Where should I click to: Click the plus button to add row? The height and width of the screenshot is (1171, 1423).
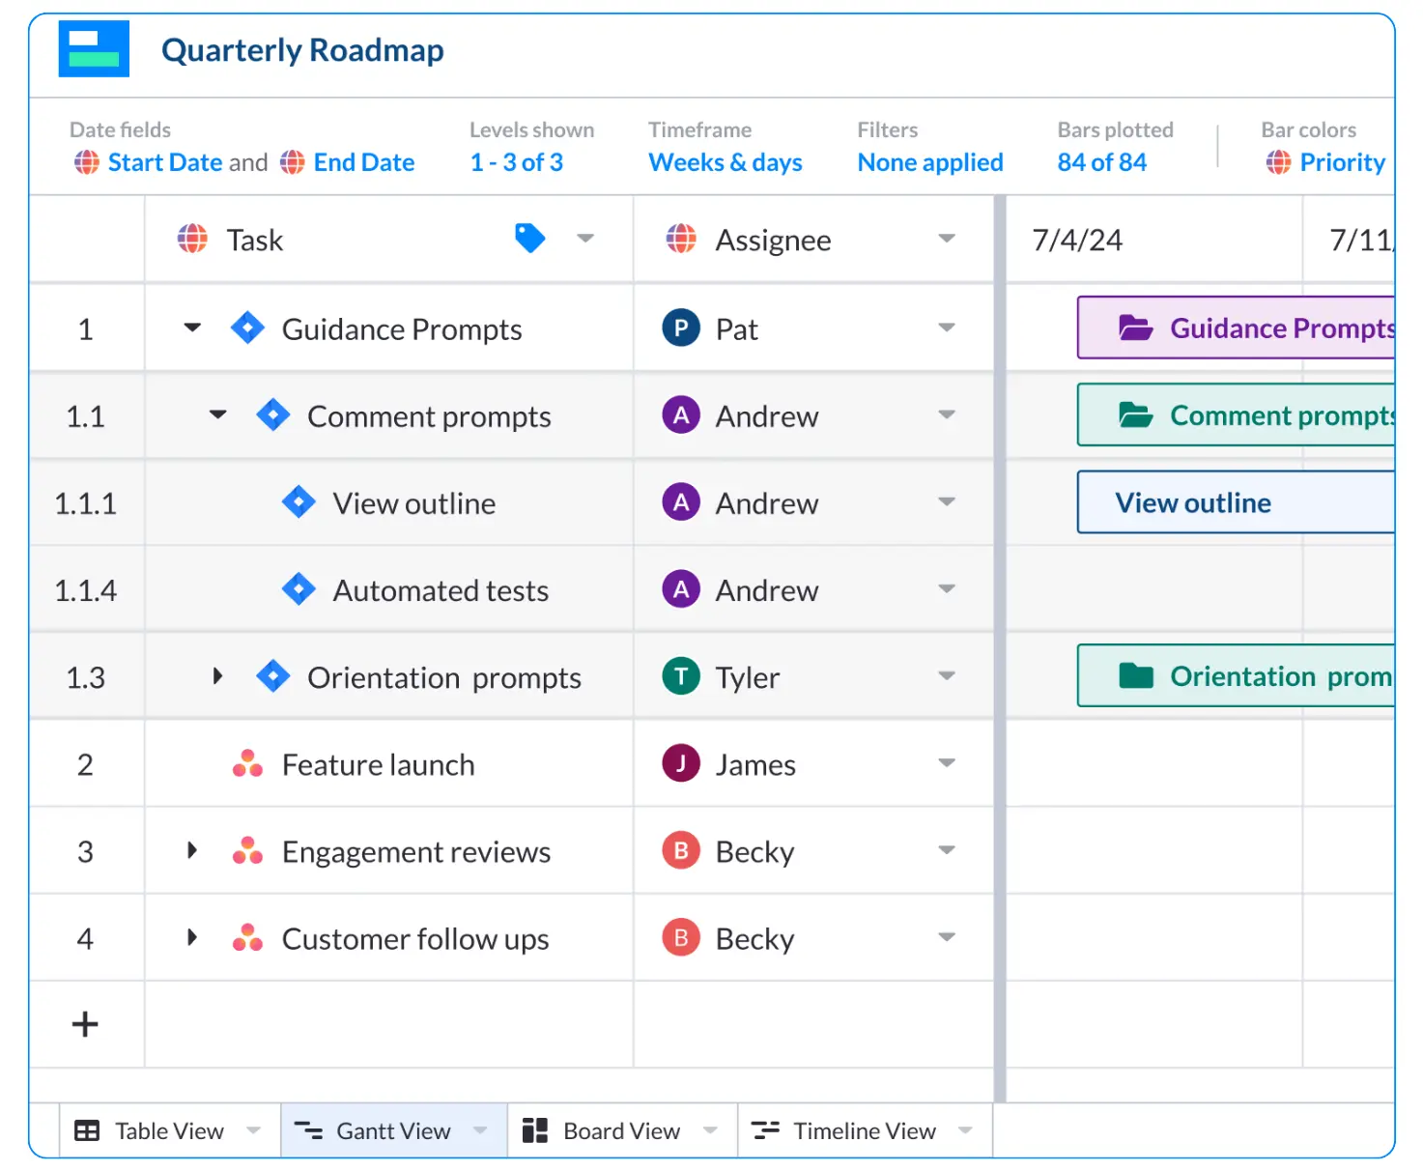click(85, 1024)
